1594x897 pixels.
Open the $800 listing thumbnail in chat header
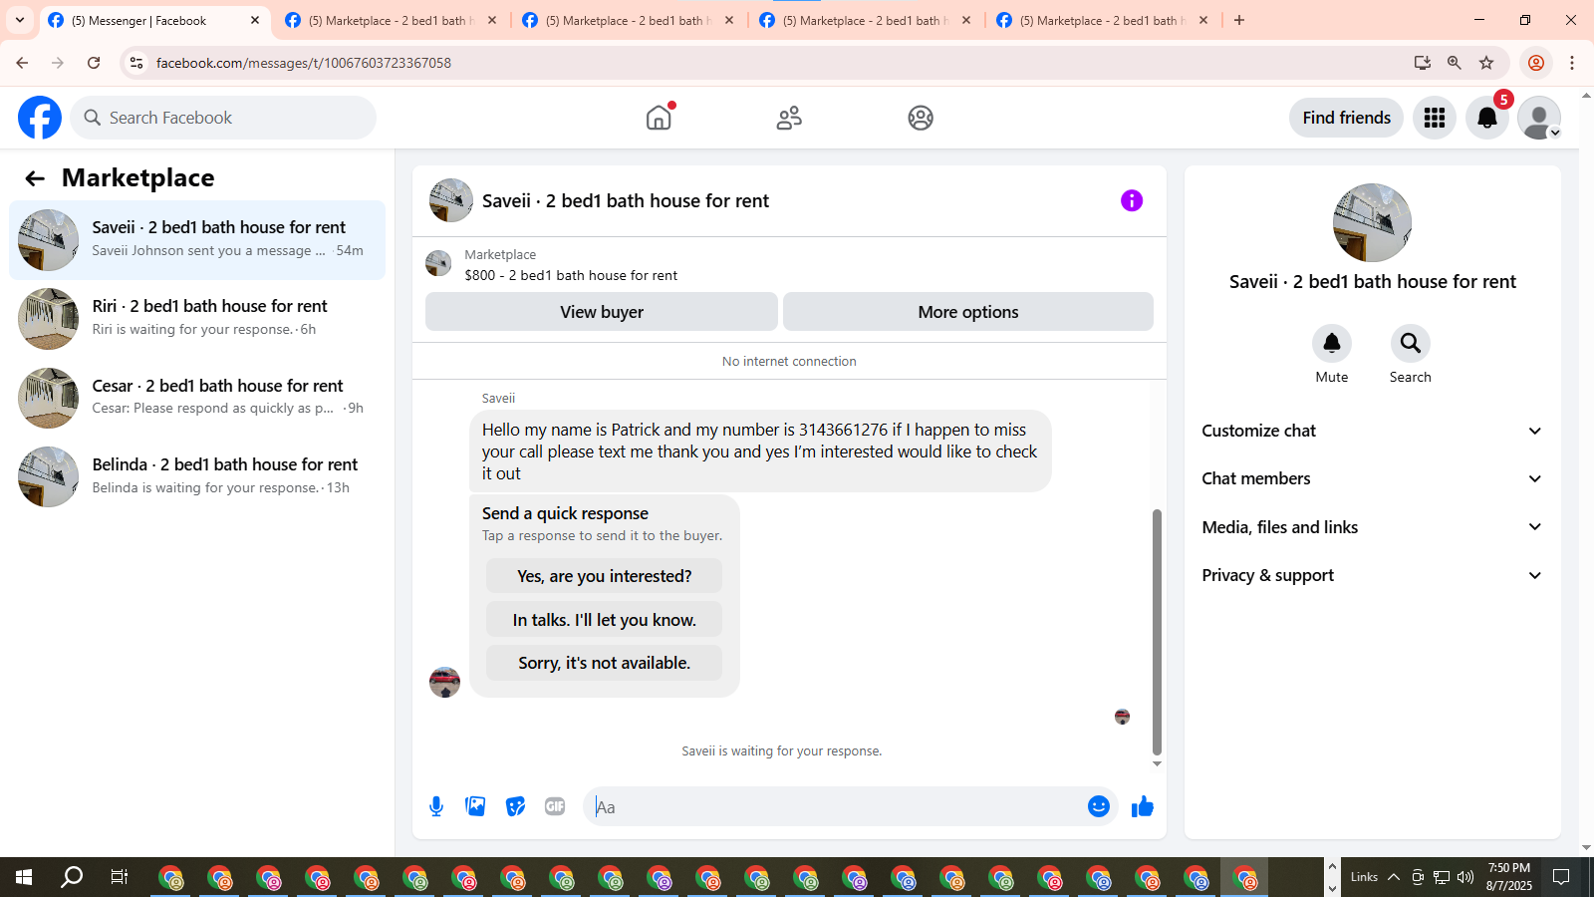coord(438,264)
